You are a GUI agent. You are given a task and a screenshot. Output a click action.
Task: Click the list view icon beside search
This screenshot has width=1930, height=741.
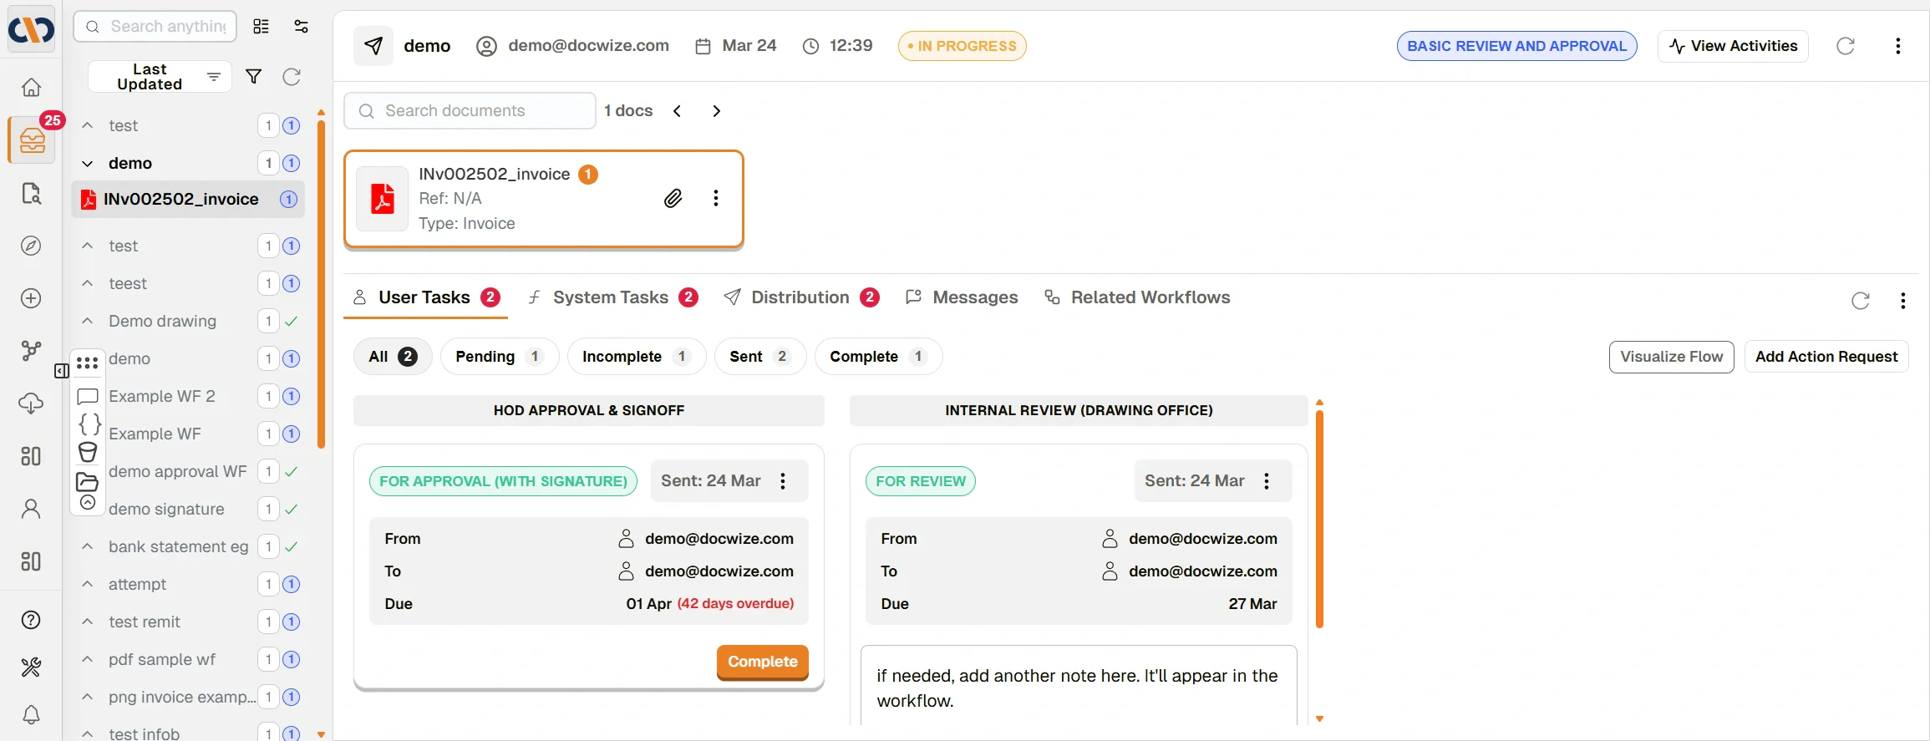[262, 27]
